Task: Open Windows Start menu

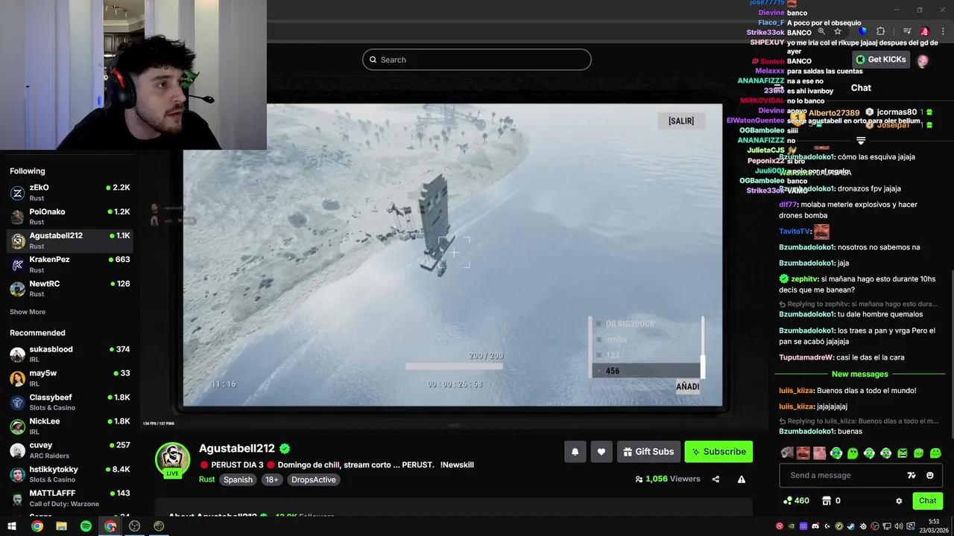Action: [12, 526]
